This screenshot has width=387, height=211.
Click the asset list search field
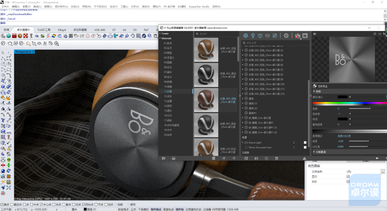click(275, 43)
